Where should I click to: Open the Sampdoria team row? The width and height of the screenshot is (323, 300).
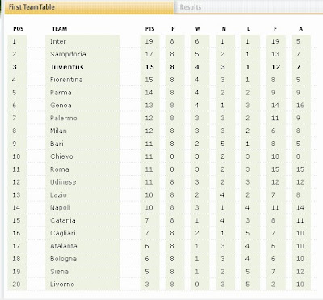click(161, 54)
